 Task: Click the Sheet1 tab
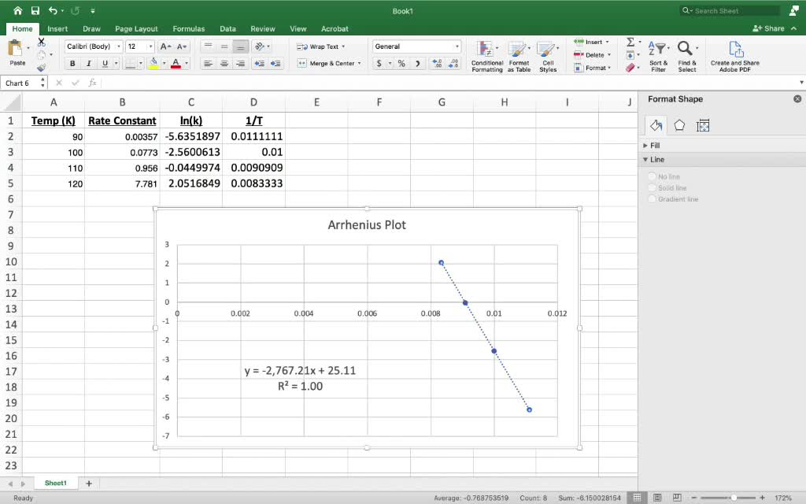(55, 482)
